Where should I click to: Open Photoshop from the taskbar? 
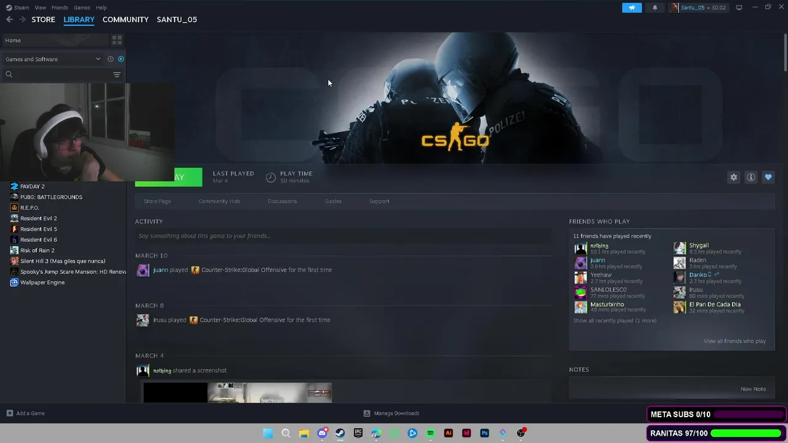[484, 433]
